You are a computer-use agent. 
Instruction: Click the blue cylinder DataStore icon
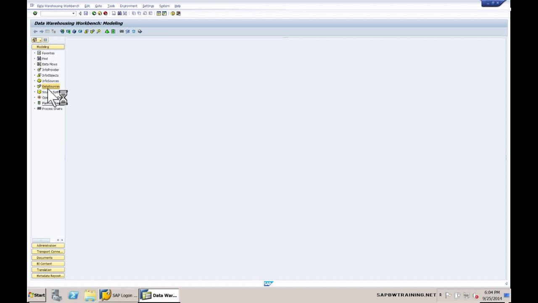click(x=80, y=32)
